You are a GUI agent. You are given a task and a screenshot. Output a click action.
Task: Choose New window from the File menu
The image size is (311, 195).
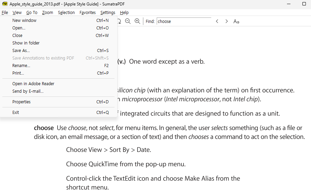[59, 21]
